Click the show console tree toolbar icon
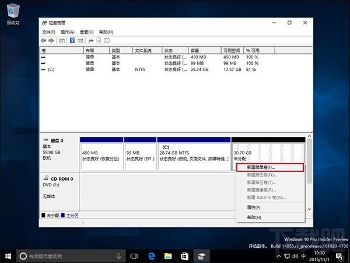The width and height of the screenshot is (350, 263). tap(62, 41)
